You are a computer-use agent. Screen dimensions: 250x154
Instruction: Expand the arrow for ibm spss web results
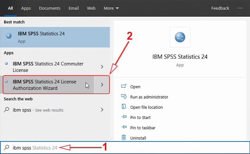(102, 110)
